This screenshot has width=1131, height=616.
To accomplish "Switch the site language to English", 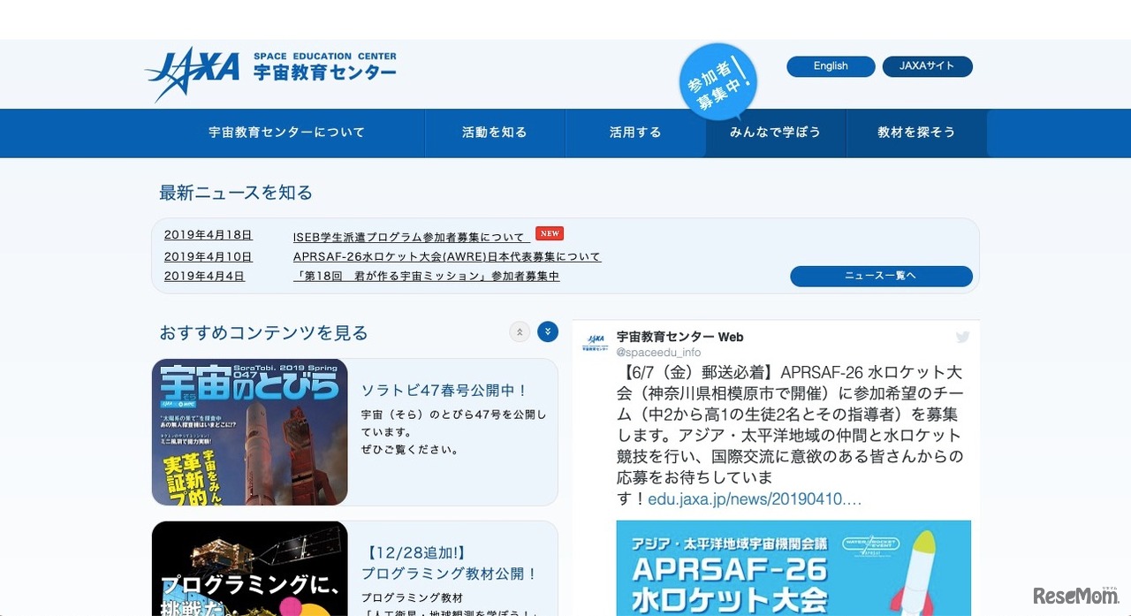I will click(830, 65).
